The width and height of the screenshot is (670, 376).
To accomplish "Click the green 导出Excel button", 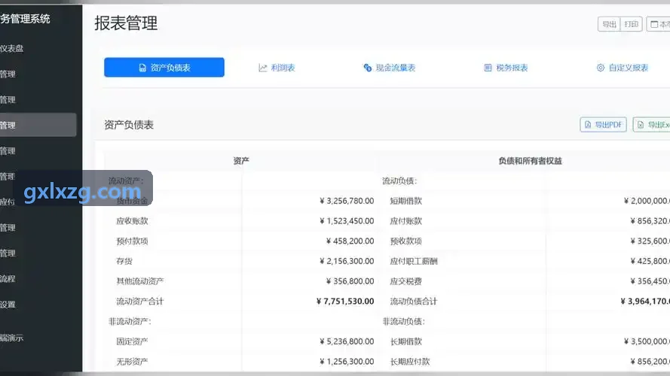I will pos(652,125).
